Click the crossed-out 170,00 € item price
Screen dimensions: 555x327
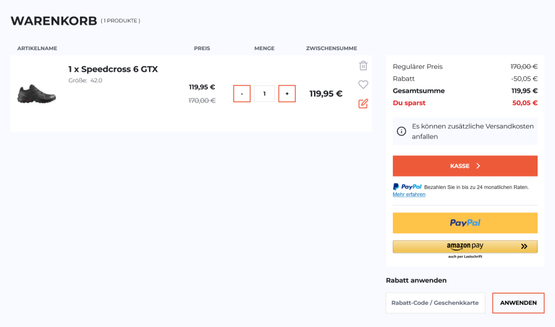202,101
